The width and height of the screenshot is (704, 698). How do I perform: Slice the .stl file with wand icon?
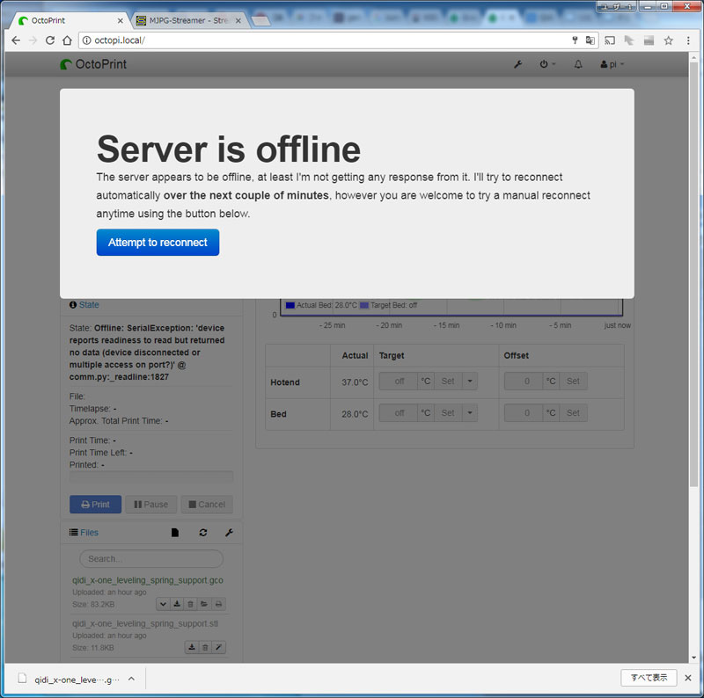pos(218,647)
